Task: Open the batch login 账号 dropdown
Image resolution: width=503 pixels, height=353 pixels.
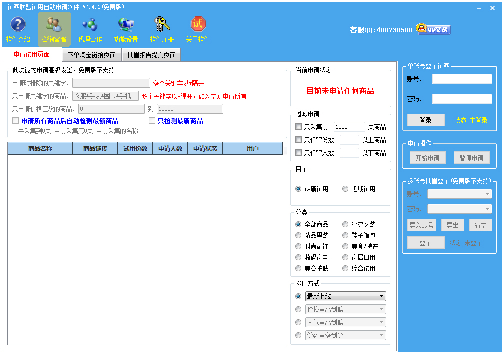Action: [460, 194]
